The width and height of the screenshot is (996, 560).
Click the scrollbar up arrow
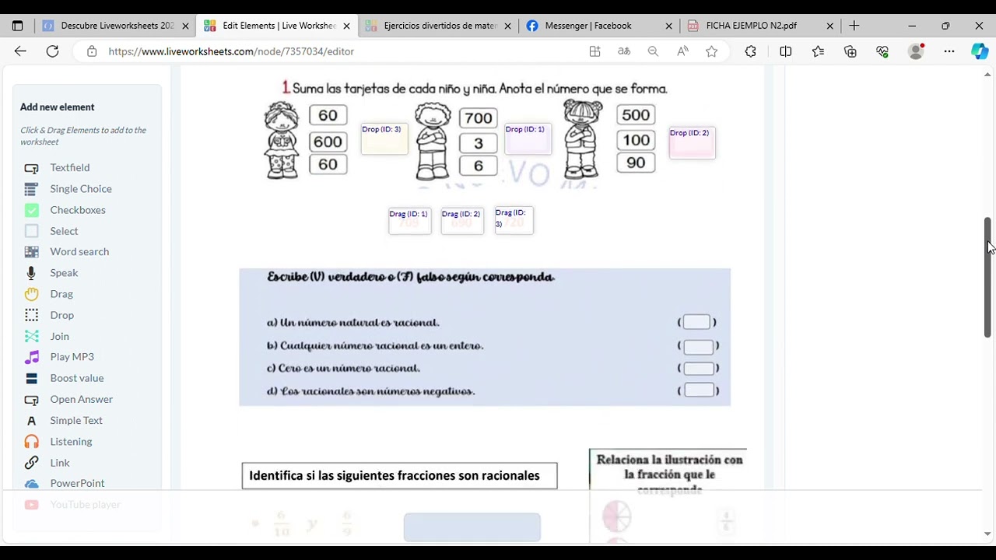click(987, 75)
